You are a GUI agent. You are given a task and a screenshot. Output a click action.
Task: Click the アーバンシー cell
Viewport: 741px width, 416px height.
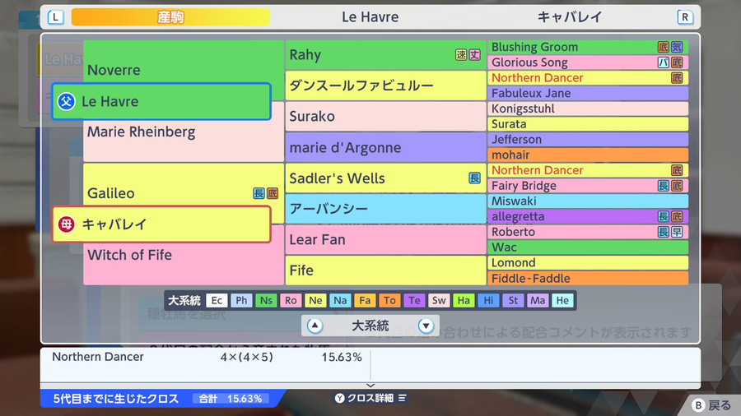pyautogui.click(x=385, y=209)
